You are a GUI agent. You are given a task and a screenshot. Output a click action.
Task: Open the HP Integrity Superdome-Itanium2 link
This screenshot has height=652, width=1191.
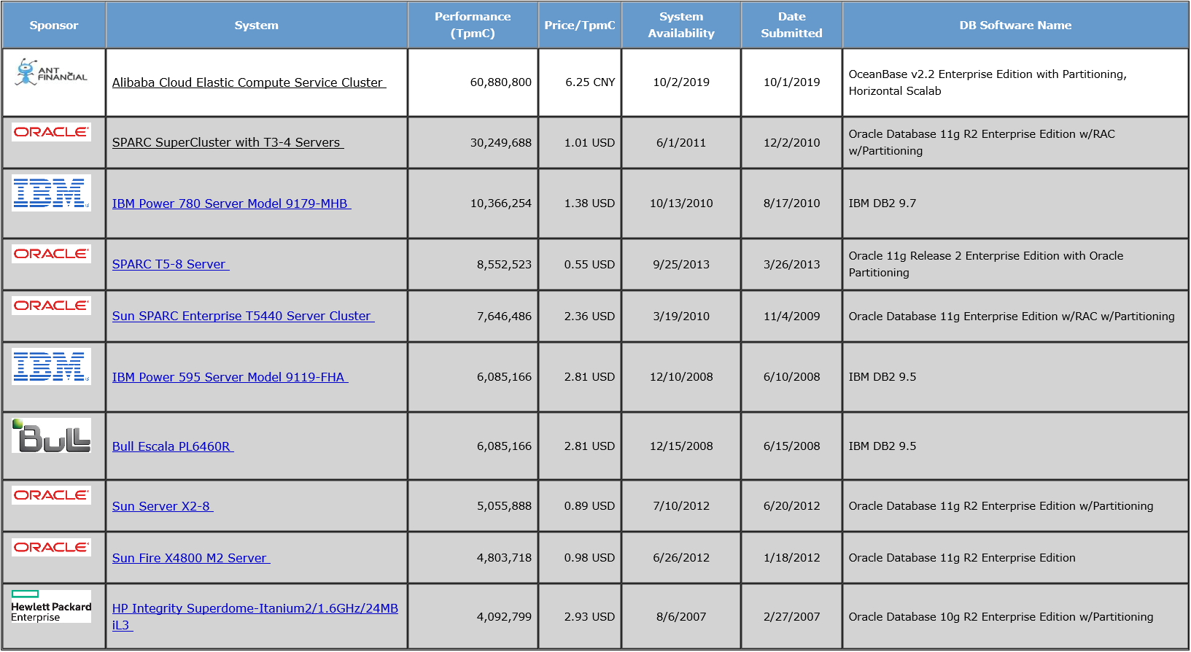coord(255,616)
